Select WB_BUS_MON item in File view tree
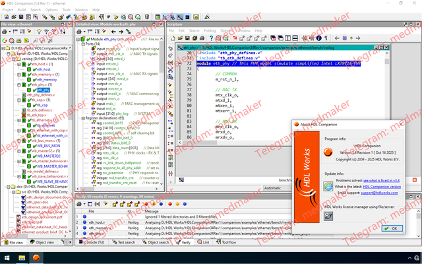 pos(48,146)
